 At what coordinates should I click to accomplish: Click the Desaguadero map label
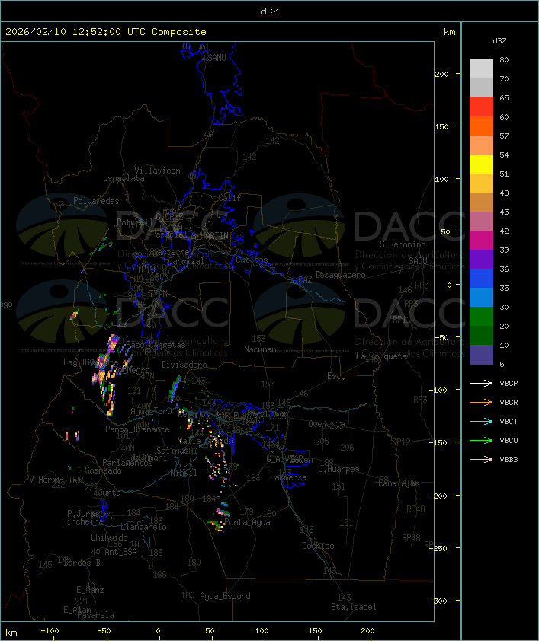341,275
